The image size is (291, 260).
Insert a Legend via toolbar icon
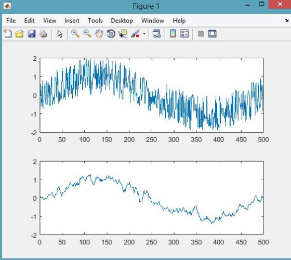[x=184, y=34]
